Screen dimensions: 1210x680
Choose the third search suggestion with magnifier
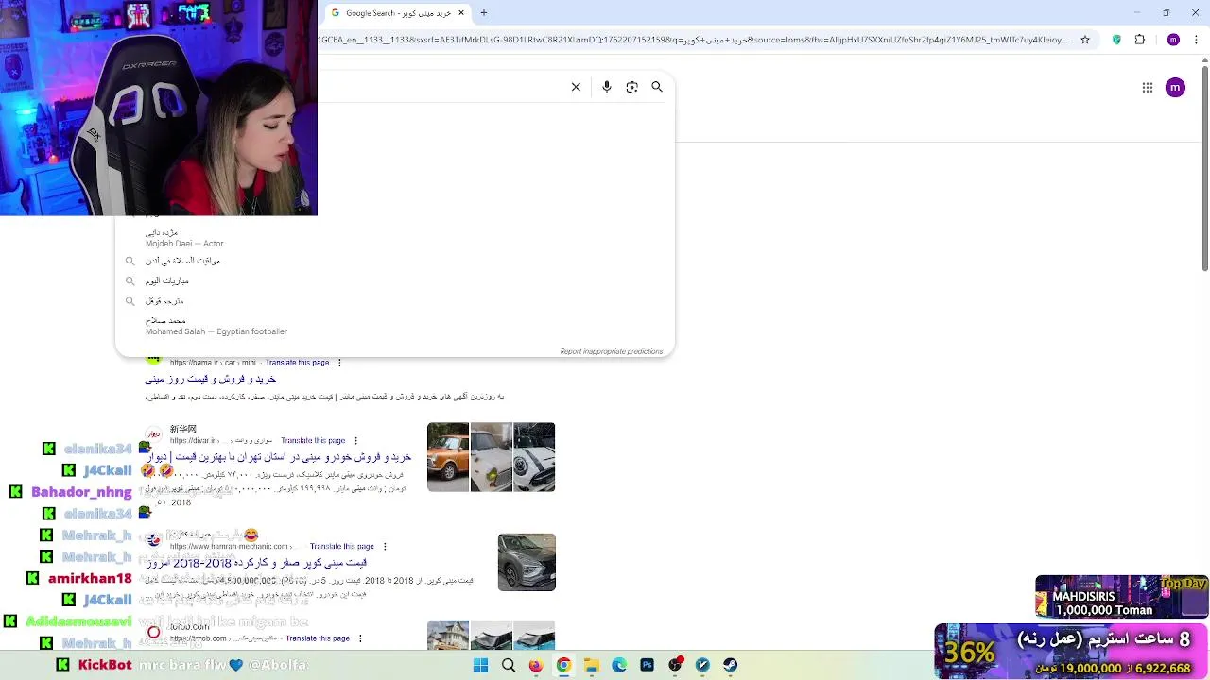[x=395, y=280]
